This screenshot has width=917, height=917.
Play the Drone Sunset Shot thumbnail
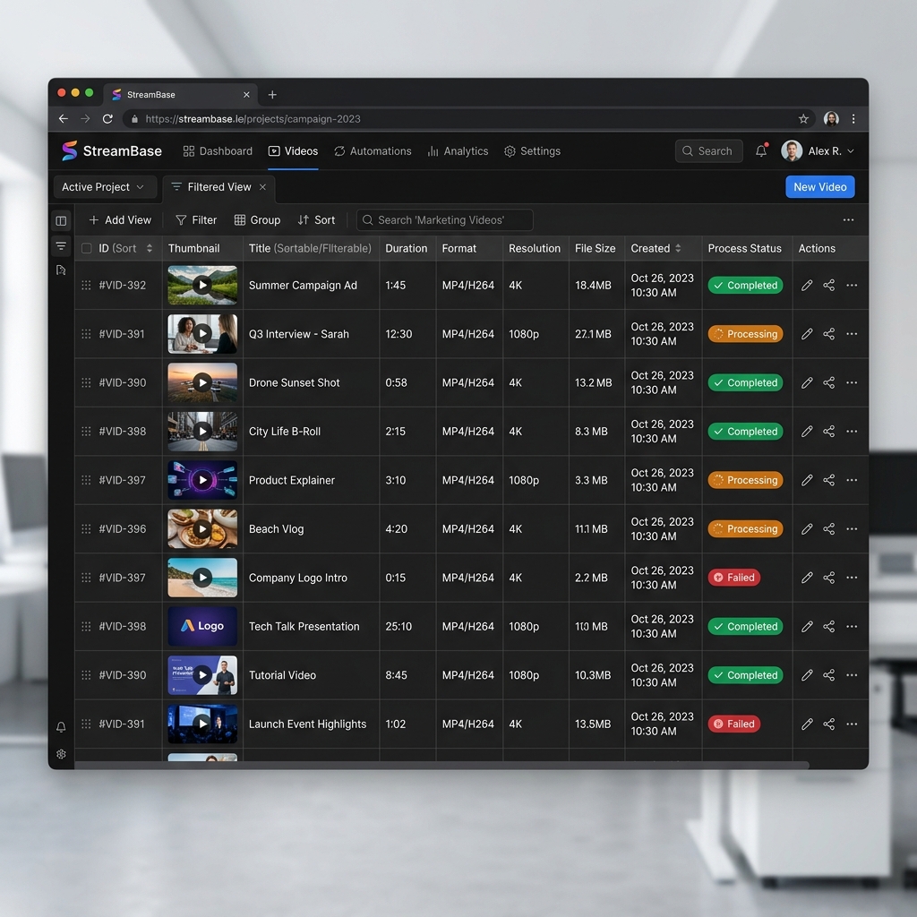202,382
